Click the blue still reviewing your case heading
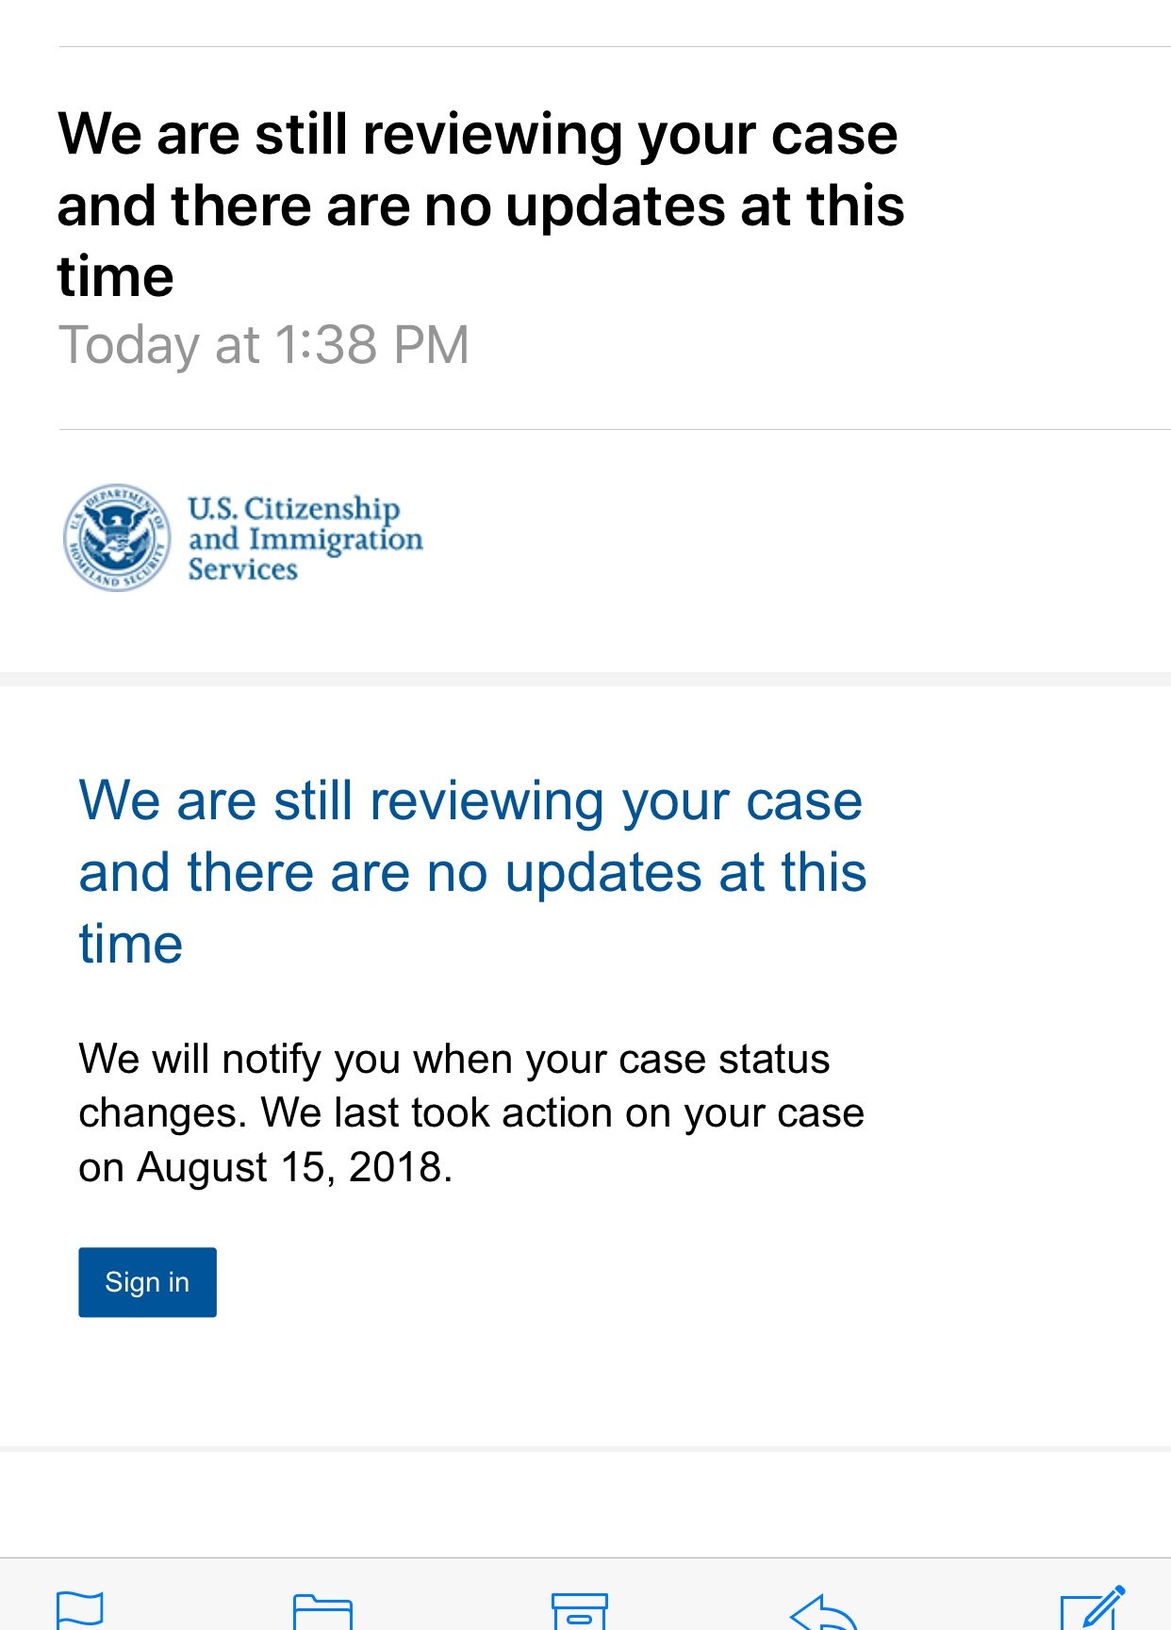1171x1630 pixels. [472, 871]
